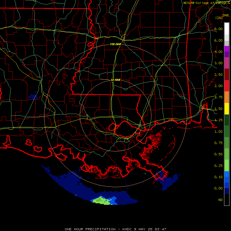This screenshot has height=231, width=231.
Task: Click the 0.00 scale label
Action: (218, 188)
